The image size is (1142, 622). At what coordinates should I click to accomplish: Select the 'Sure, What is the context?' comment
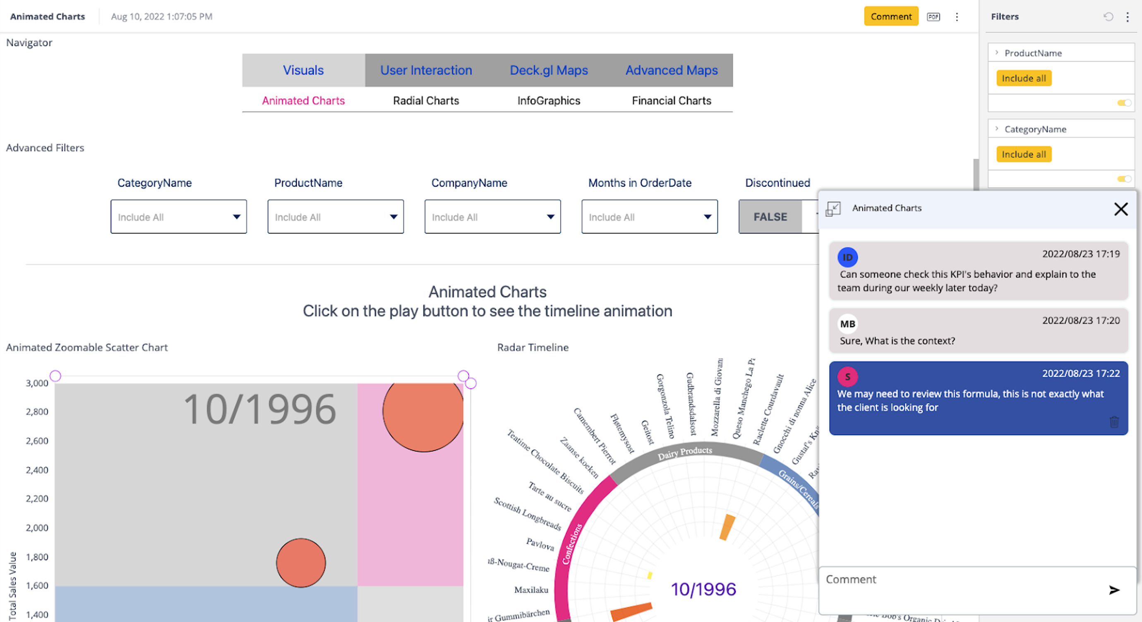point(979,331)
